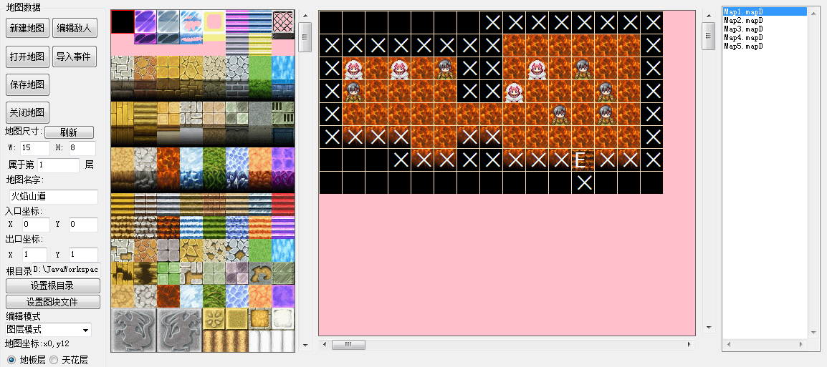
Task: Close the map with 关闭地图
Action: (x=27, y=112)
